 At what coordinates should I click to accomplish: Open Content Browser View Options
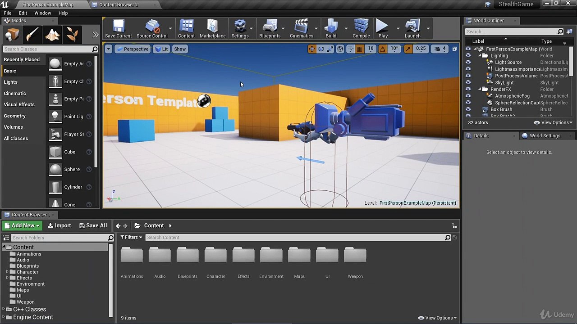[x=438, y=318]
